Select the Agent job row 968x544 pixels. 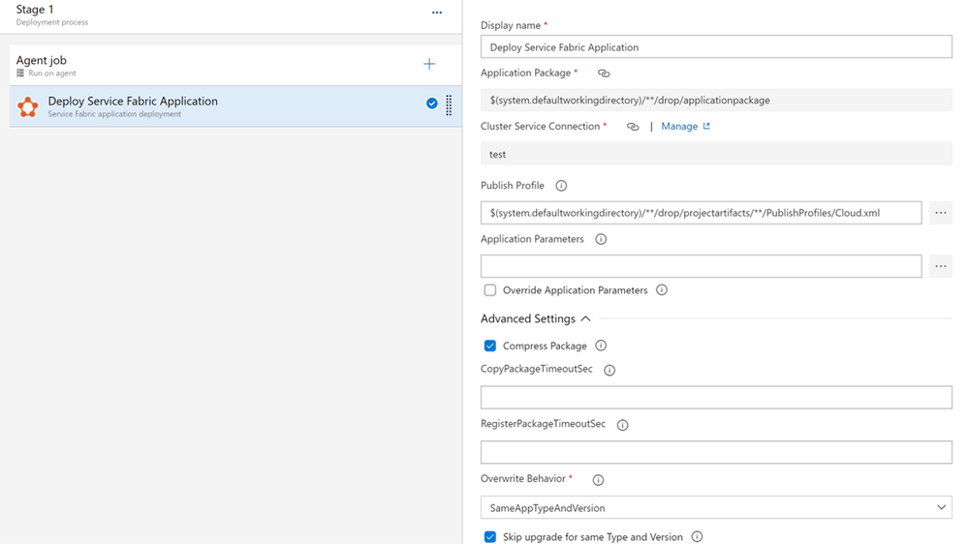[x=194, y=65]
